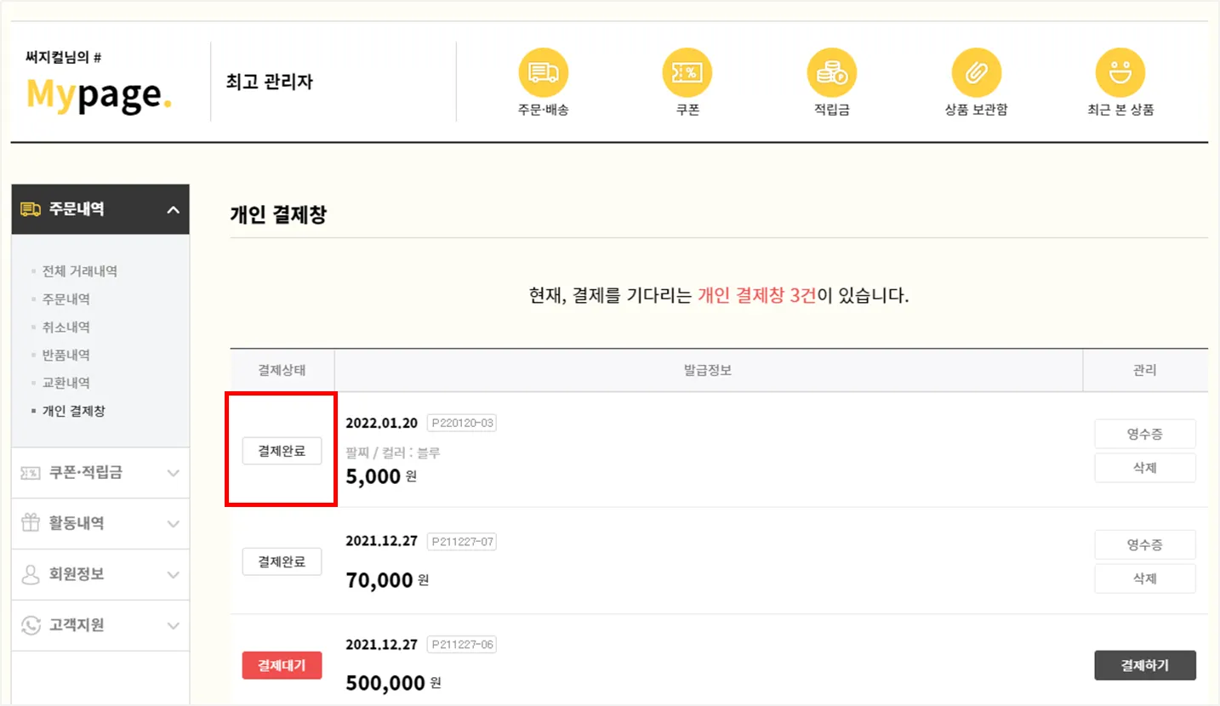Click the red 결제대기 status badge
Screen dimensions: 1220x706
(282, 665)
